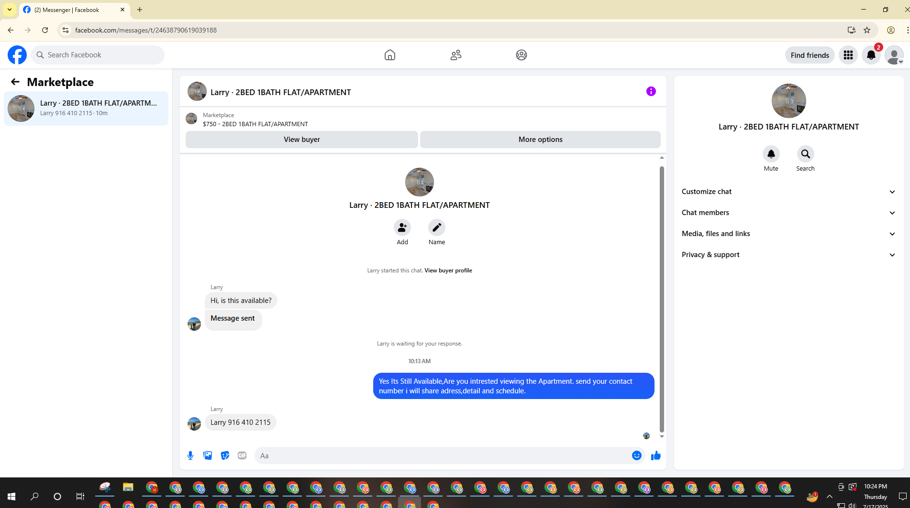The image size is (910, 508).
Task: Open the Windows action center
Action: tap(903, 497)
